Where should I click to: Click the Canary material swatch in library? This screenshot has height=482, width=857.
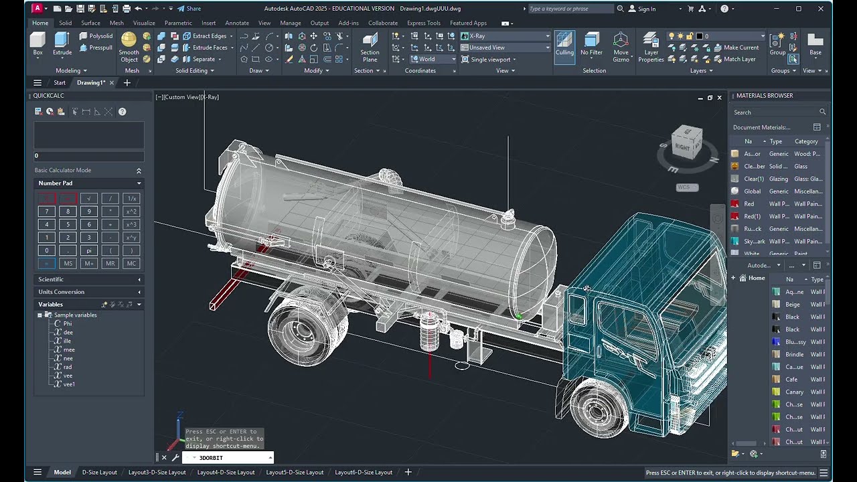(776, 392)
